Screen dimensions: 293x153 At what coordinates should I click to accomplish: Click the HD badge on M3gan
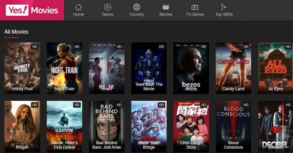coord(35,105)
